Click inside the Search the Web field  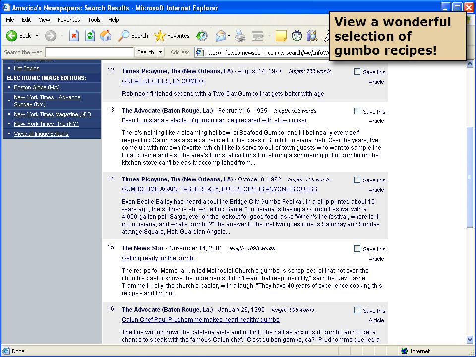[x=90, y=52]
